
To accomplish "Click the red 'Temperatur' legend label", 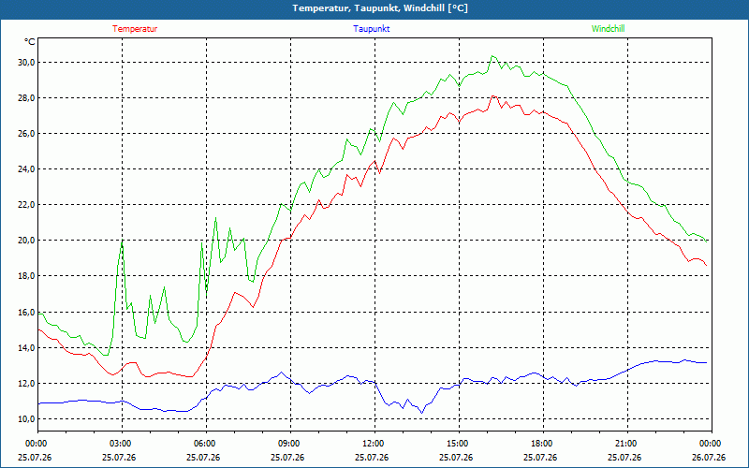I will click(x=135, y=29).
